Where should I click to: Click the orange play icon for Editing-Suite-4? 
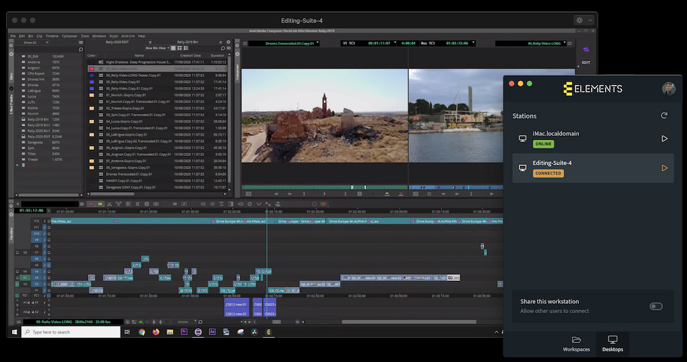click(664, 168)
